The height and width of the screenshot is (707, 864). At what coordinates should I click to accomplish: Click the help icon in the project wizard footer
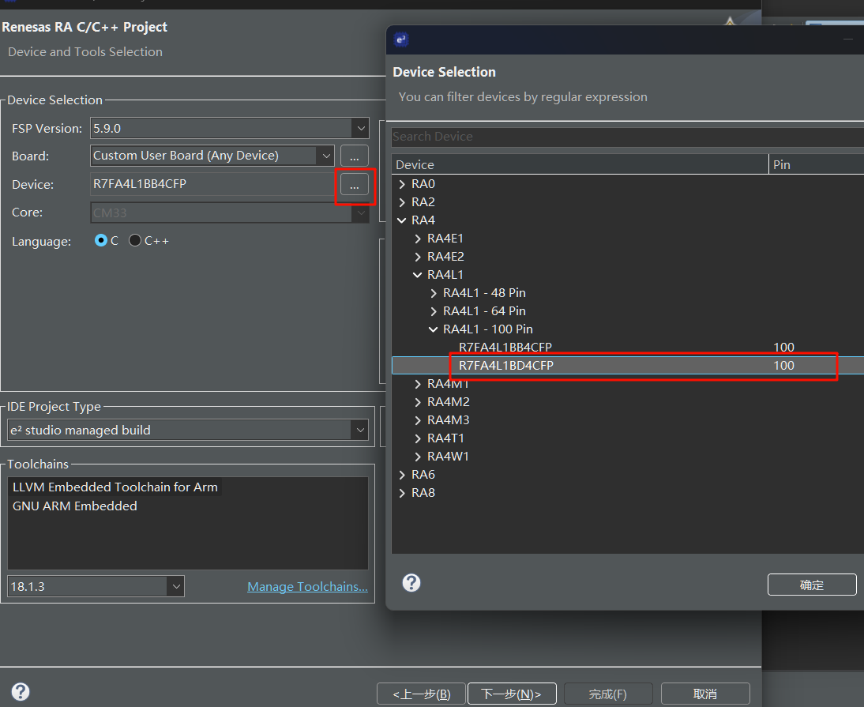tap(21, 691)
